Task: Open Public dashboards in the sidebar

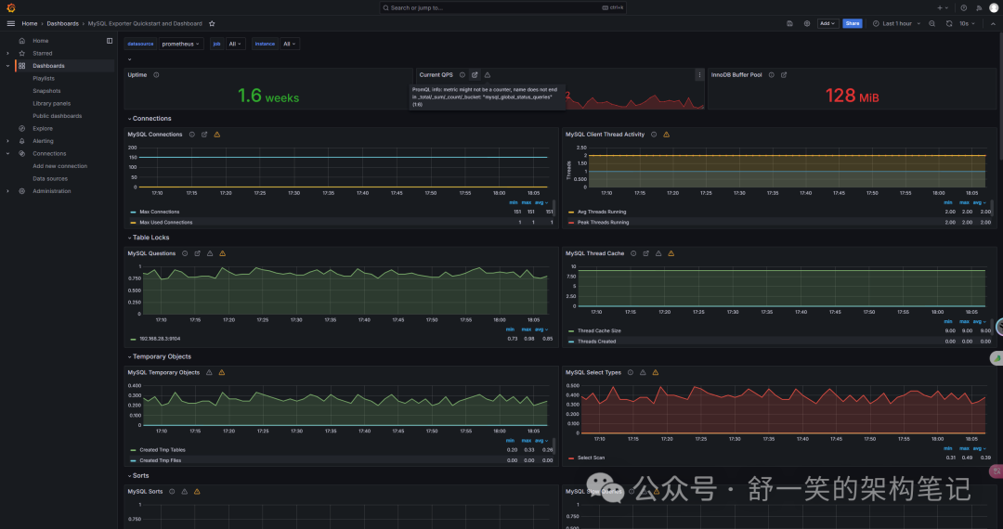Action: [58, 116]
